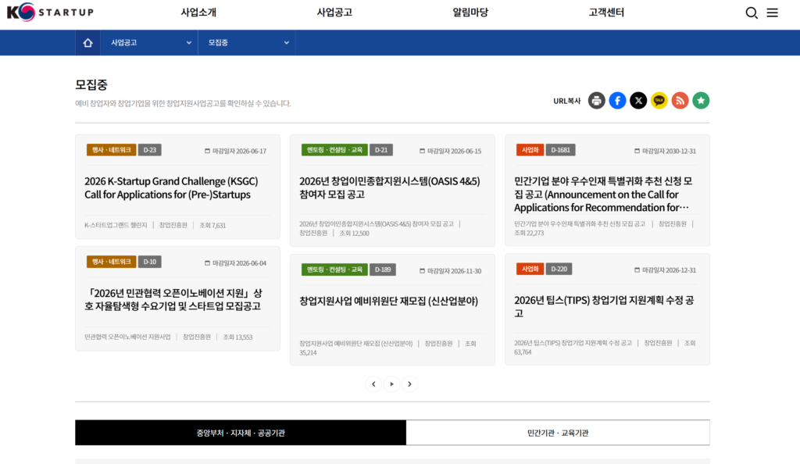
Task: Click D-23 badge
Action: [x=149, y=150]
